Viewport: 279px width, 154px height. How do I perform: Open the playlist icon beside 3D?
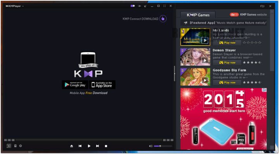pos(15,146)
